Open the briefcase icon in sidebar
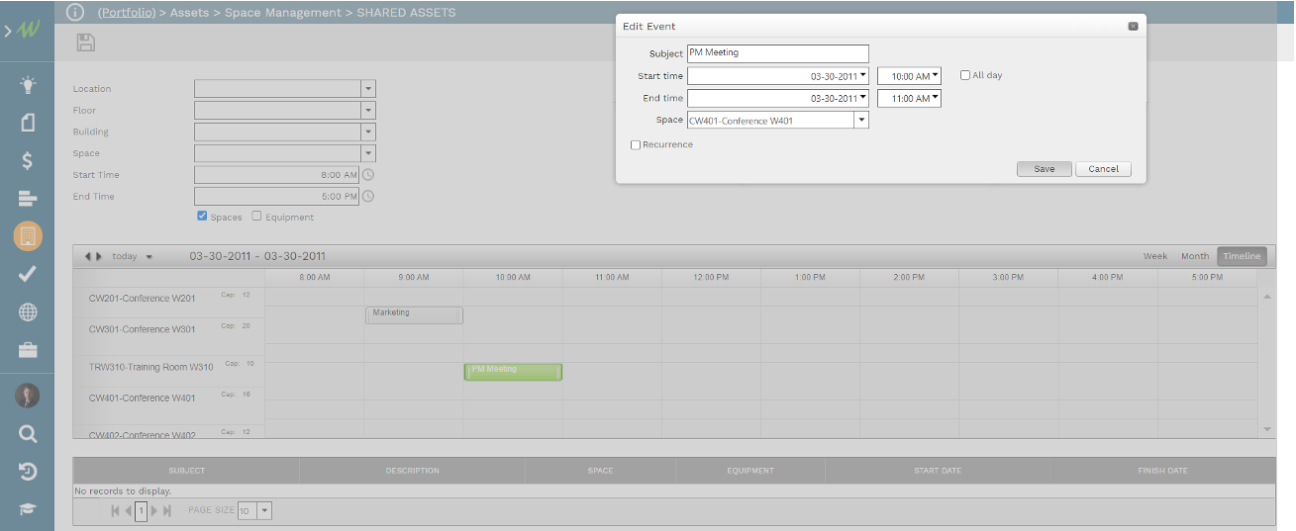The image size is (1296, 531). pos(28,350)
